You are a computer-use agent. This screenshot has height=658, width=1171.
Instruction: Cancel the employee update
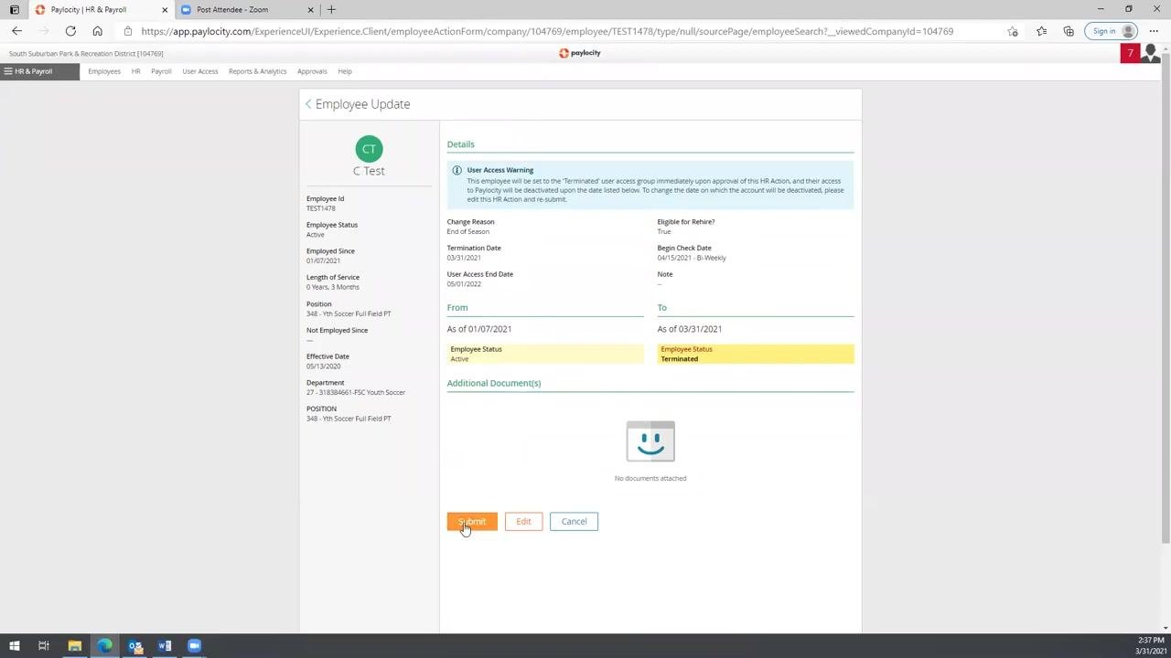[574, 521]
